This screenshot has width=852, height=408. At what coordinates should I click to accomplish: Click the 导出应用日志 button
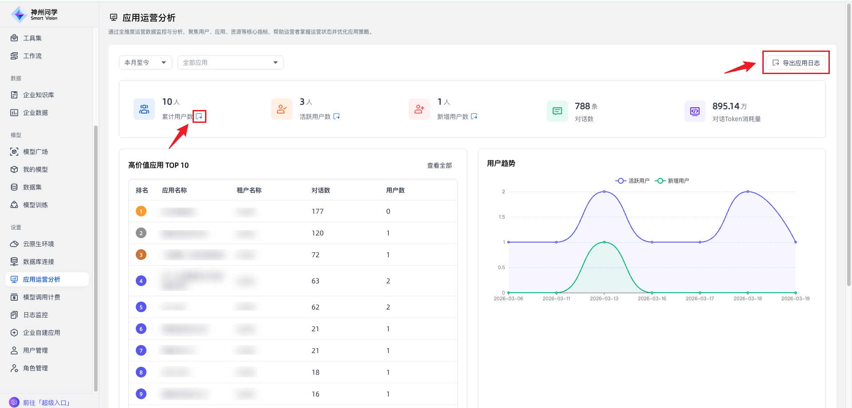pyautogui.click(x=796, y=63)
